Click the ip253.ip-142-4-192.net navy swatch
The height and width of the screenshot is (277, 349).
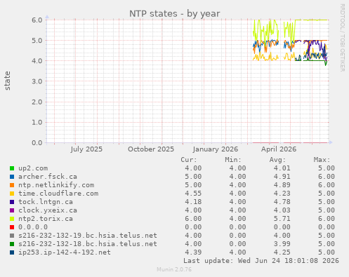click(12, 252)
